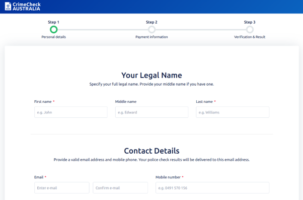Click the 'Payment information' step label
This screenshot has width=303, height=200.
151,37
